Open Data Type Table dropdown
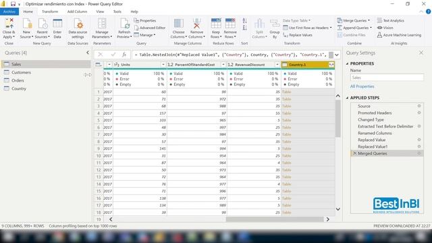432x243 pixels. pyautogui.click(x=296, y=21)
